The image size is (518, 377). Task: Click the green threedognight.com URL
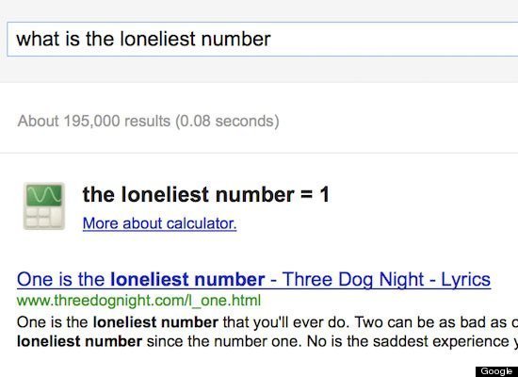138,301
